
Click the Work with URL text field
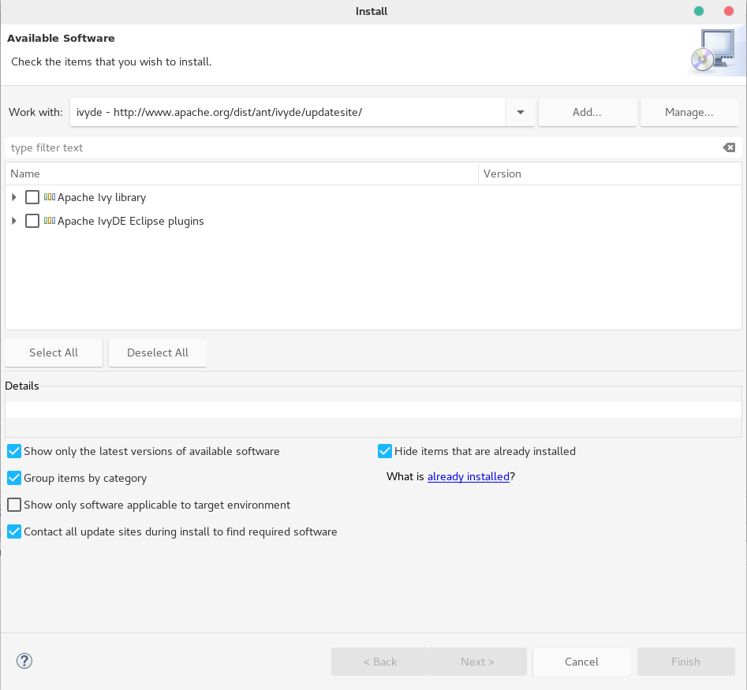[x=288, y=113]
